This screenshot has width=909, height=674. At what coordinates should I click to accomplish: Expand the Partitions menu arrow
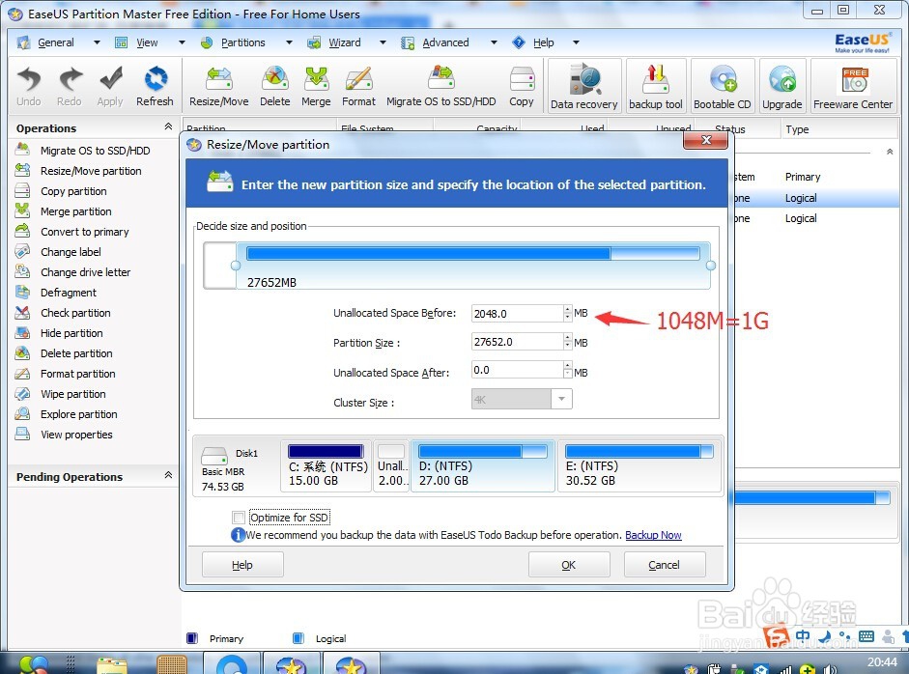pyautogui.click(x=289, y=42)
